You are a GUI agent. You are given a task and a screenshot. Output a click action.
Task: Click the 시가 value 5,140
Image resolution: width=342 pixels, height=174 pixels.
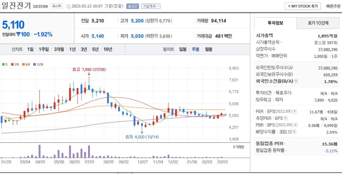tap(98, 36)
